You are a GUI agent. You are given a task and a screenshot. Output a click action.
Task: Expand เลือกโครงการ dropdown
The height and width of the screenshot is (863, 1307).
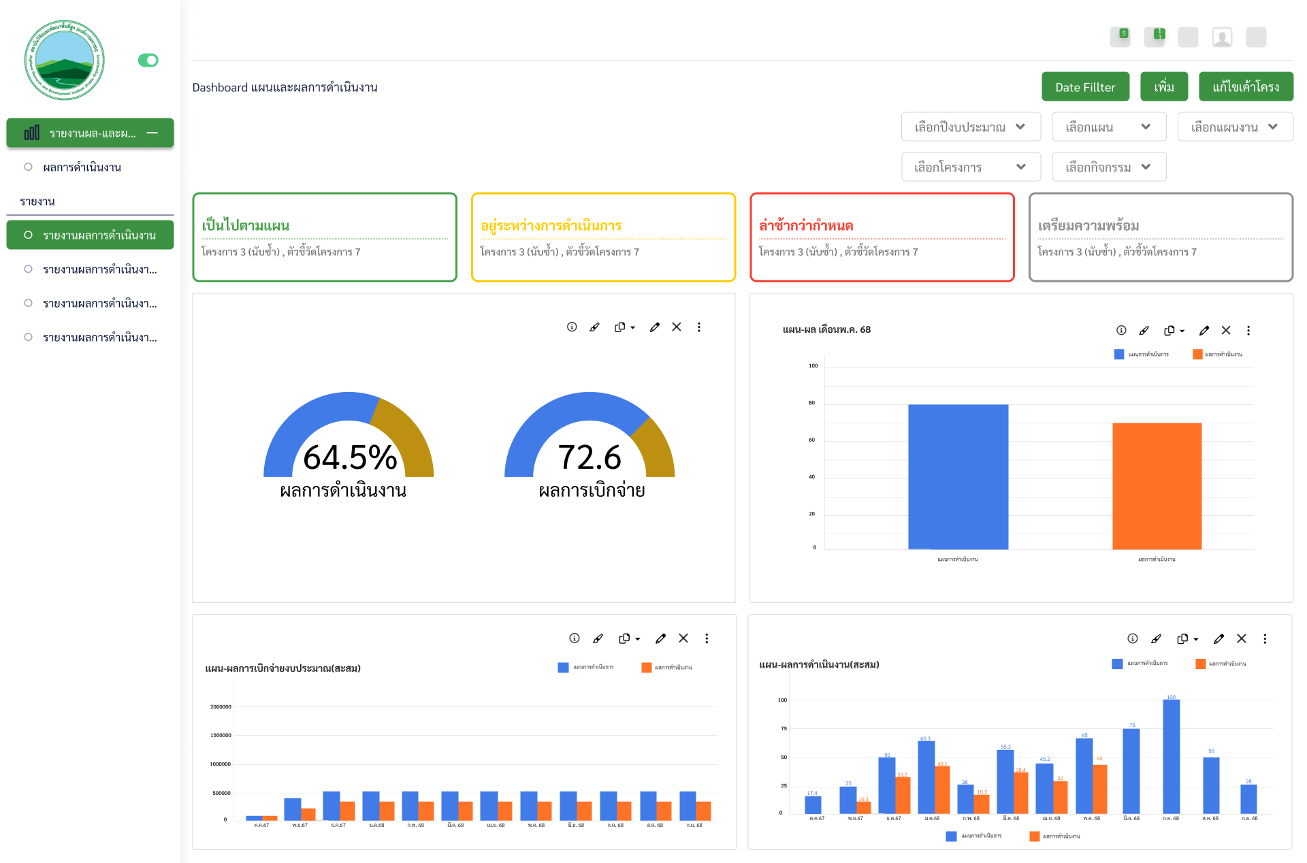970,167
